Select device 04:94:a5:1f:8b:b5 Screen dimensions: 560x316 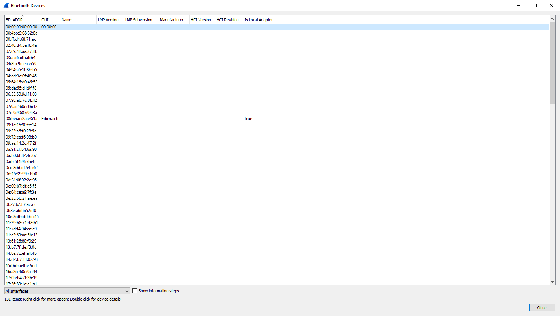pyautogui.click(x=21, y=70)
